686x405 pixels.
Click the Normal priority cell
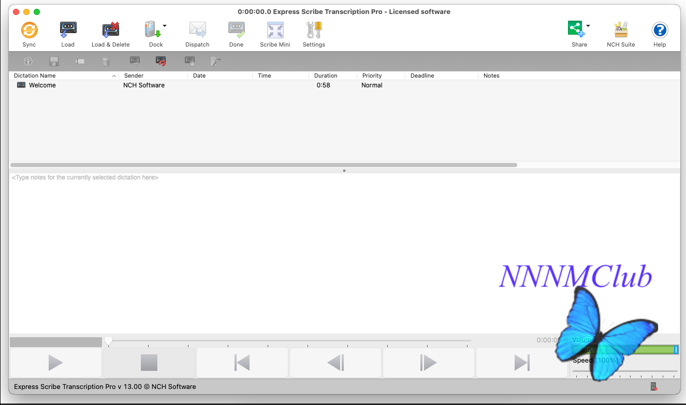click(x=372, y=85)
